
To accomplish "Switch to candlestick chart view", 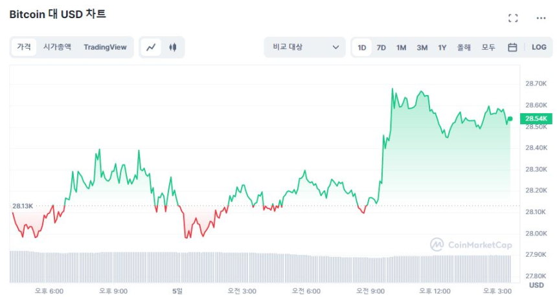I will [x=172, y=47].
